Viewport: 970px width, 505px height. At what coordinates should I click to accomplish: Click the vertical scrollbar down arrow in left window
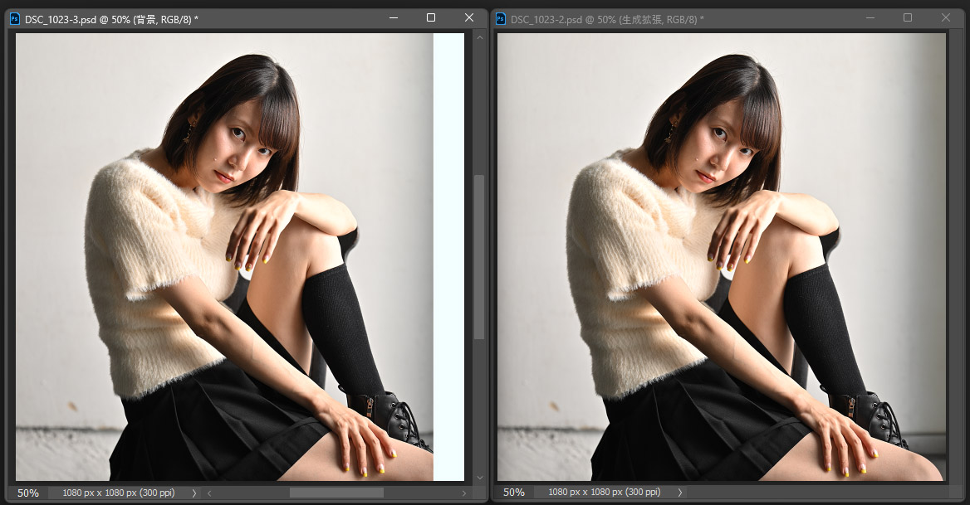pyautogui.click(x=478, y=478)
